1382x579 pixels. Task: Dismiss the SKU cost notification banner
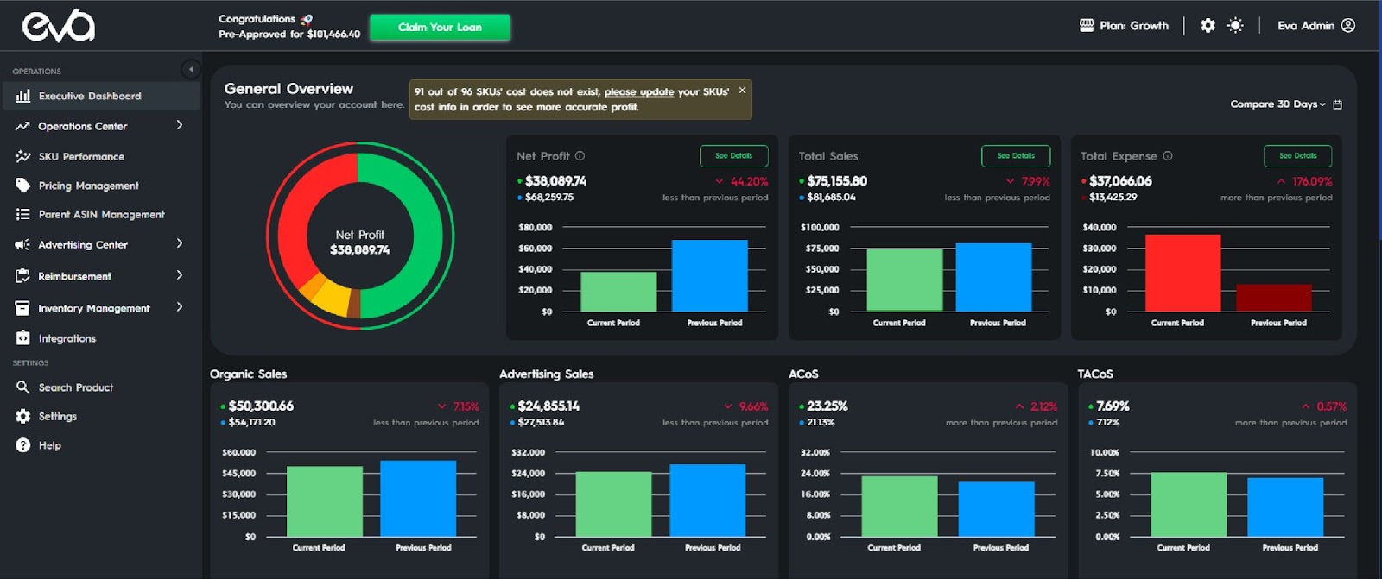click(742, 90)
